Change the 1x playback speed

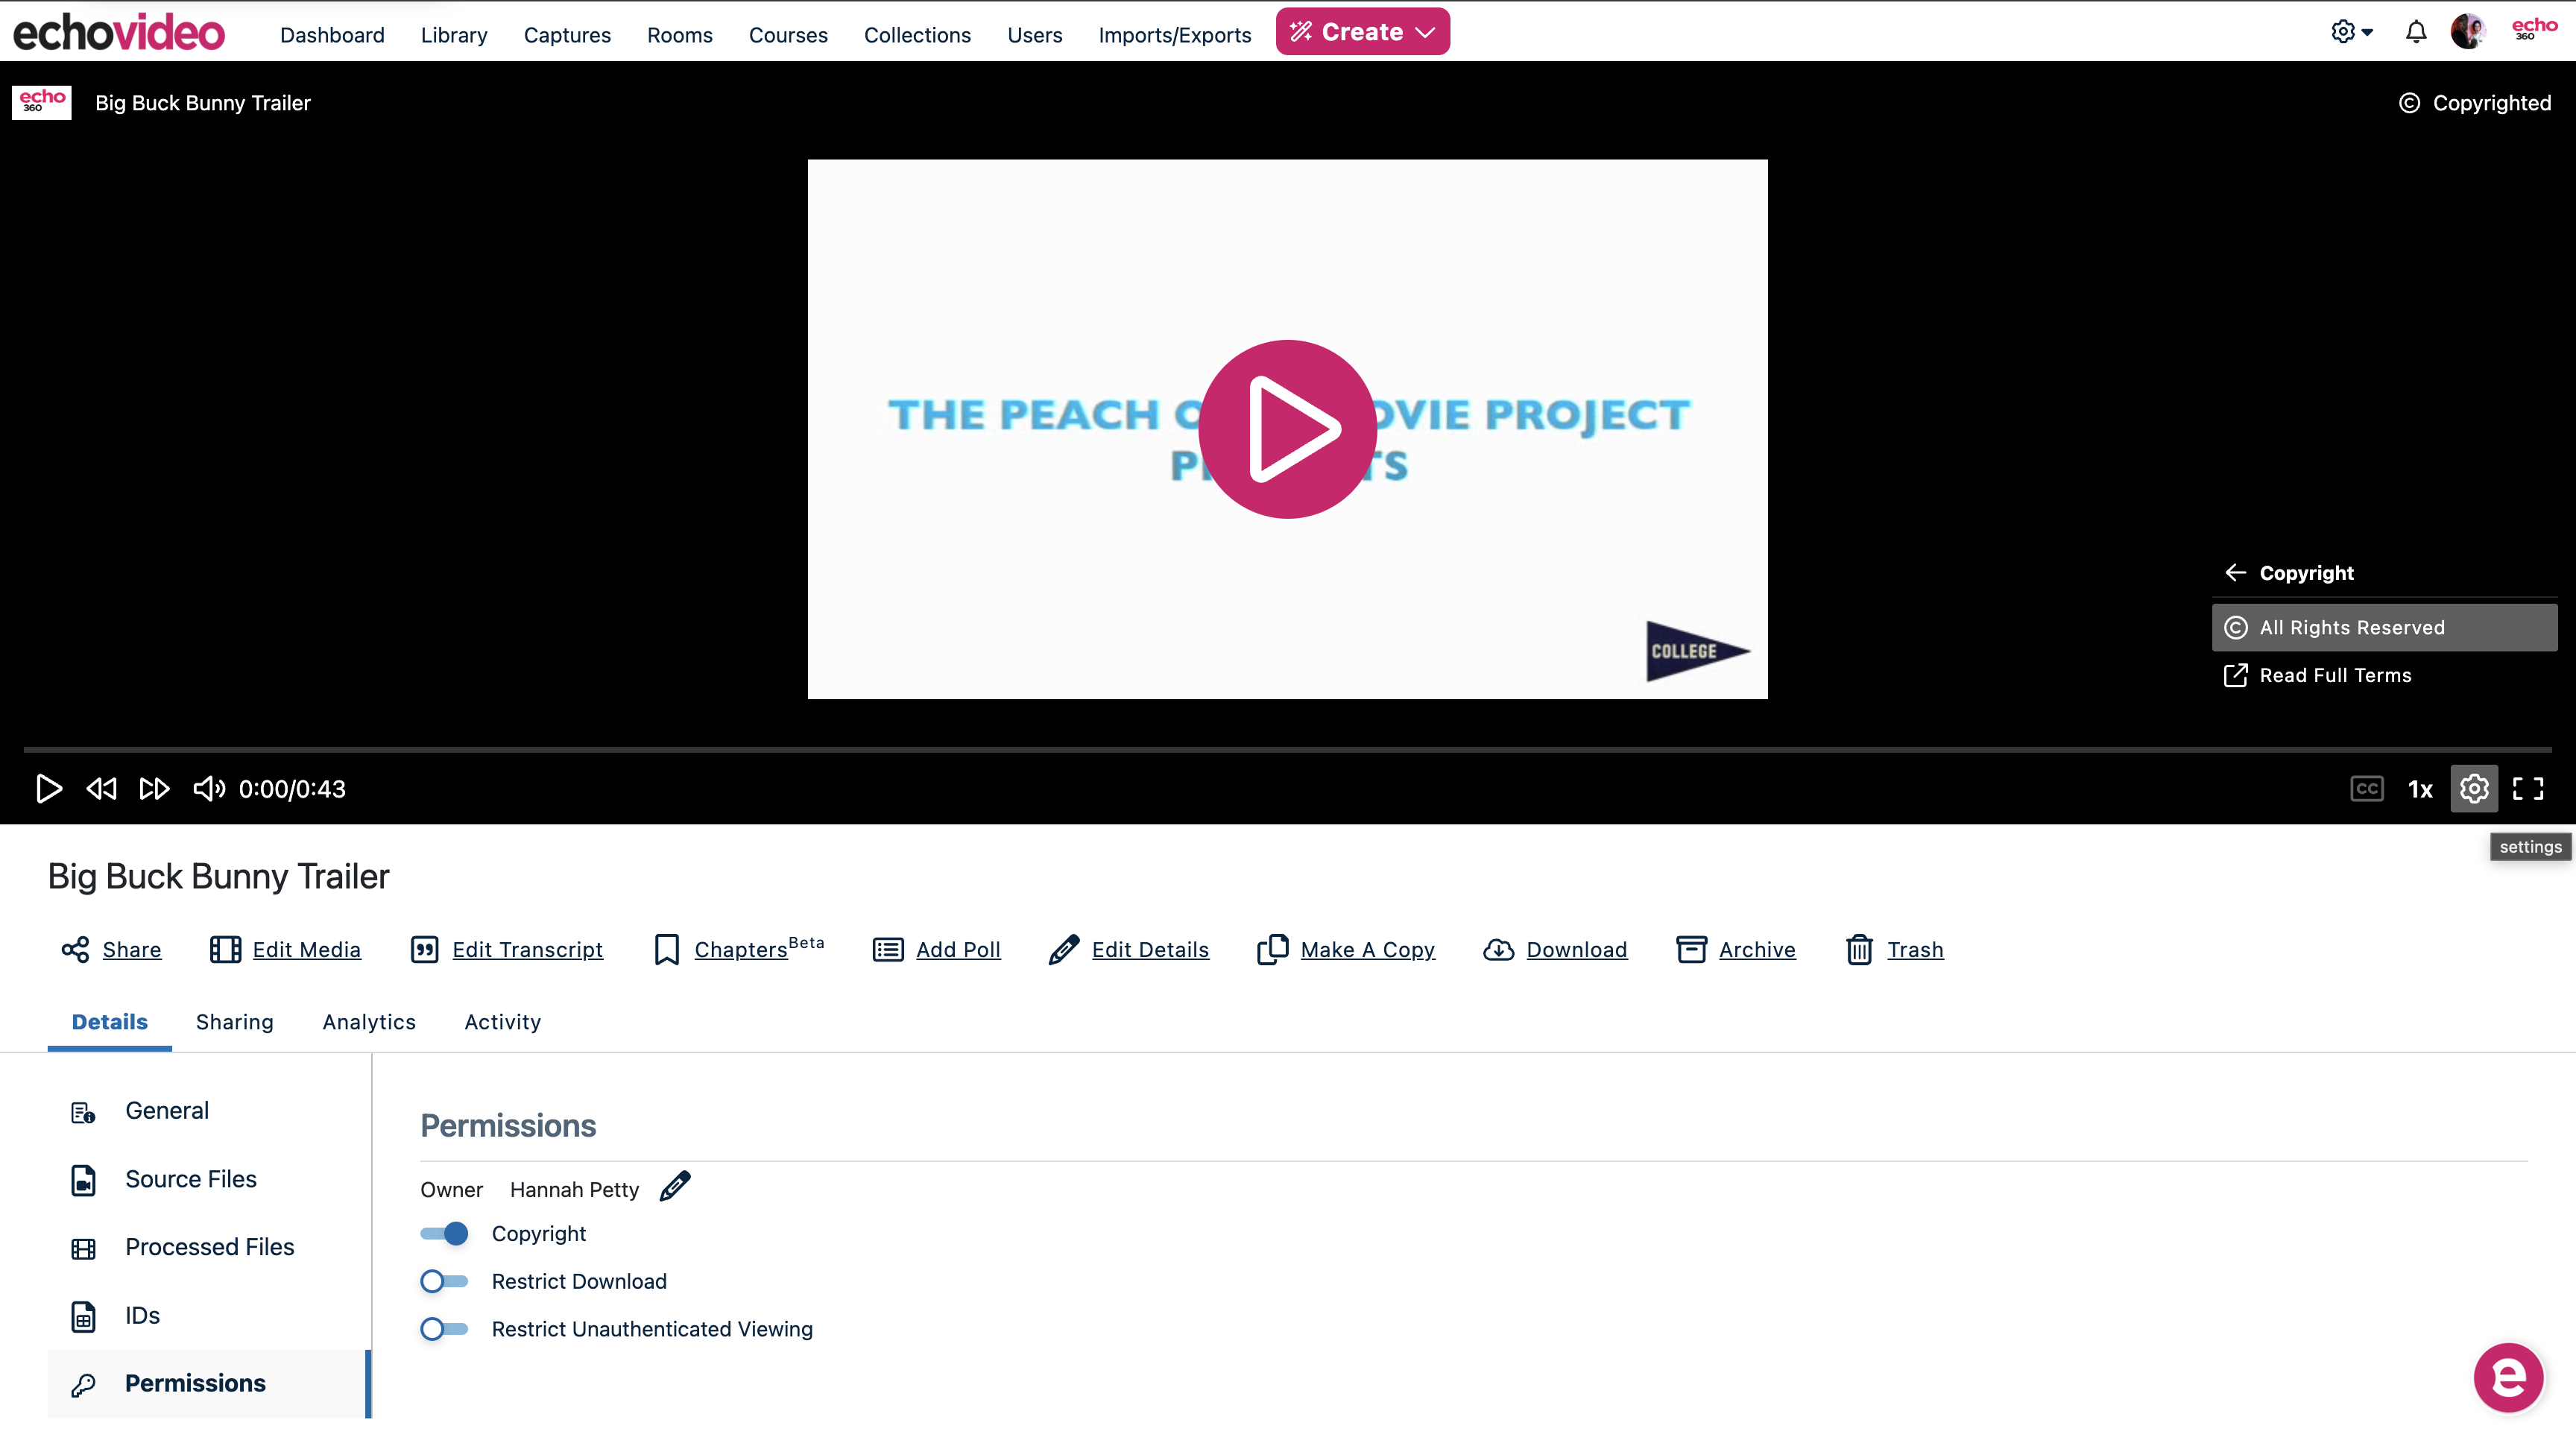click(x=2420, y=789)
